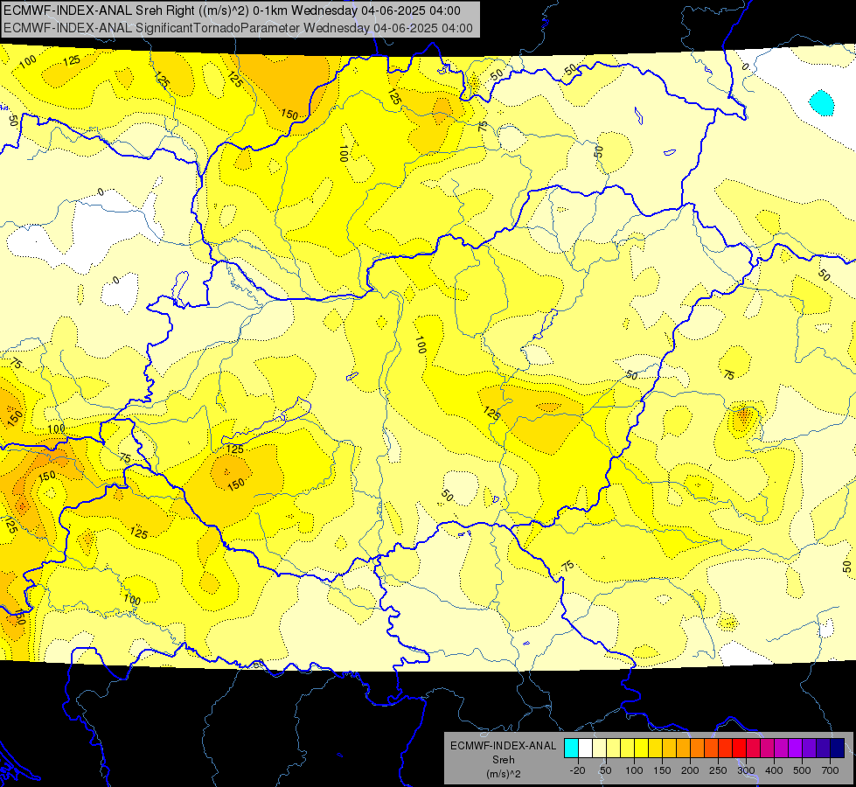Click the legend tick label 500

(x=802, y=770)
